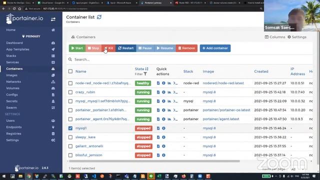Uncheck the mysql1 container checkbox
The width and height of the screenshot is (320, 180).
click(x=70, y=128)
